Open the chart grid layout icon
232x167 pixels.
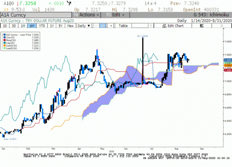(x=202, y=26)
